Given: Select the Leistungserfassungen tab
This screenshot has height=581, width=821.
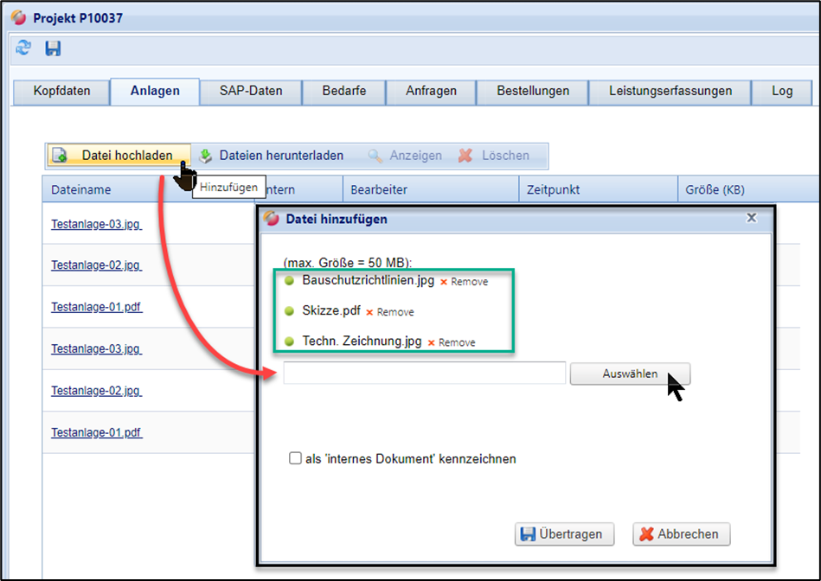Looking at the screenshot, I should tap(670, 91).
